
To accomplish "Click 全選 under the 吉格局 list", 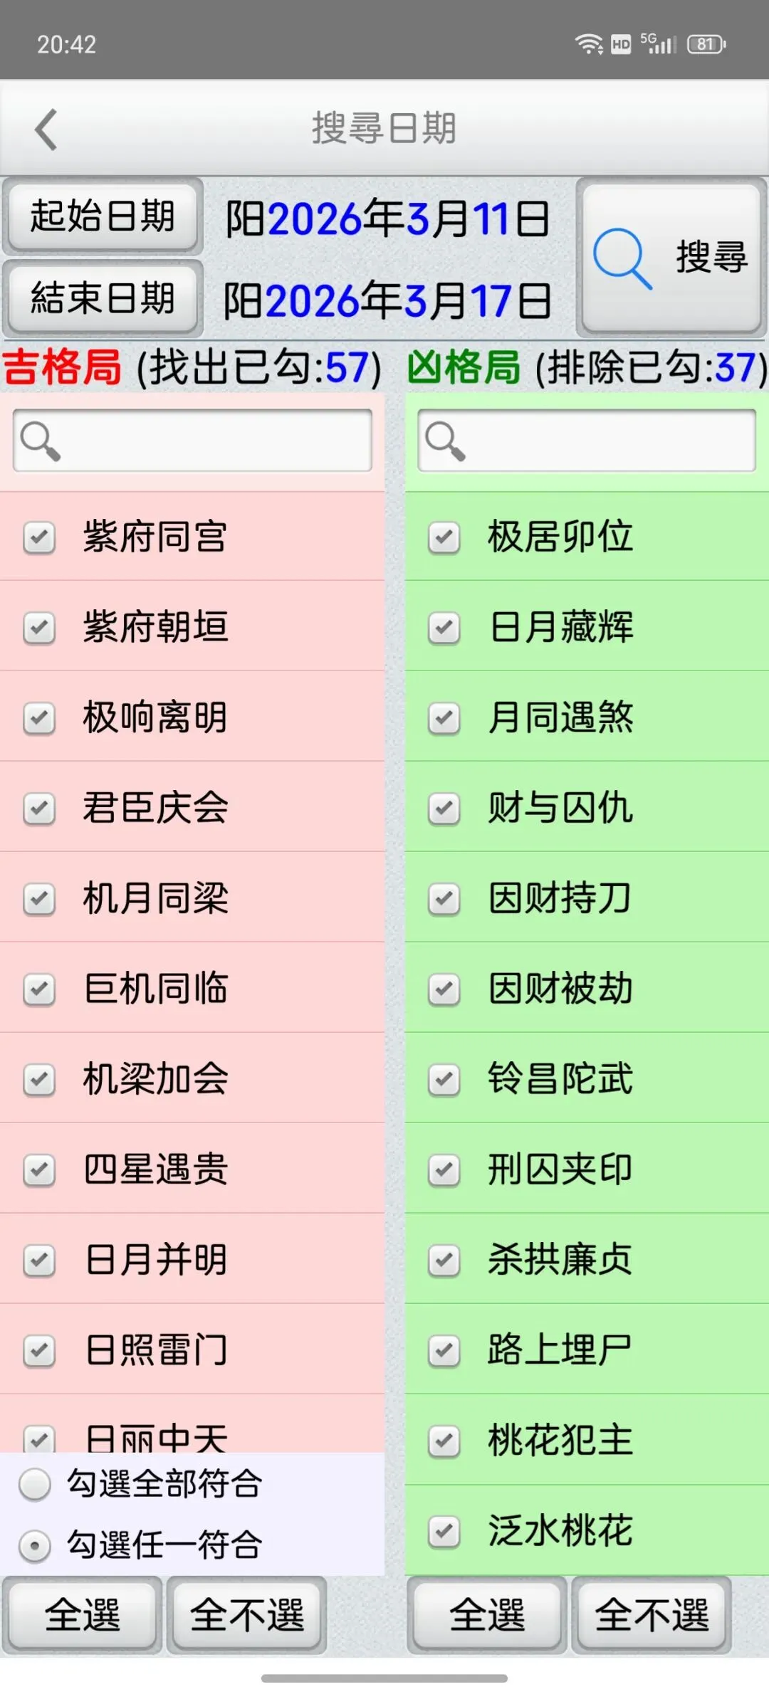I will point(83,1614).
